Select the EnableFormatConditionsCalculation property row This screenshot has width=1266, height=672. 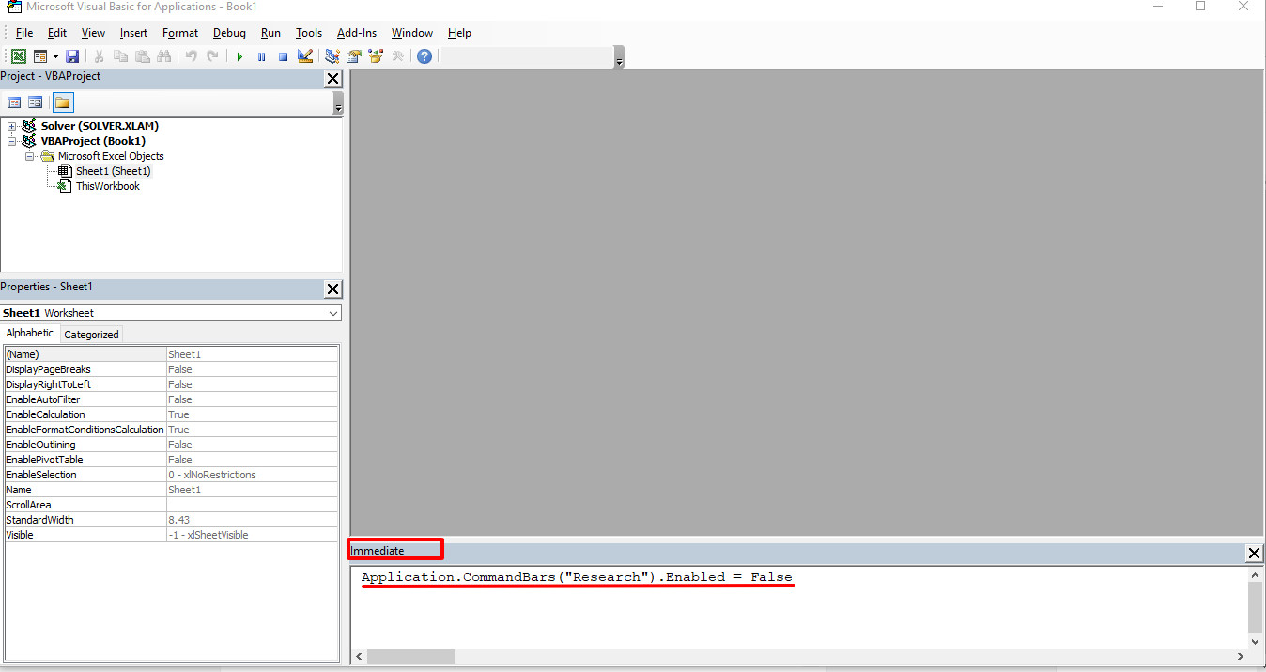(171, 430)
